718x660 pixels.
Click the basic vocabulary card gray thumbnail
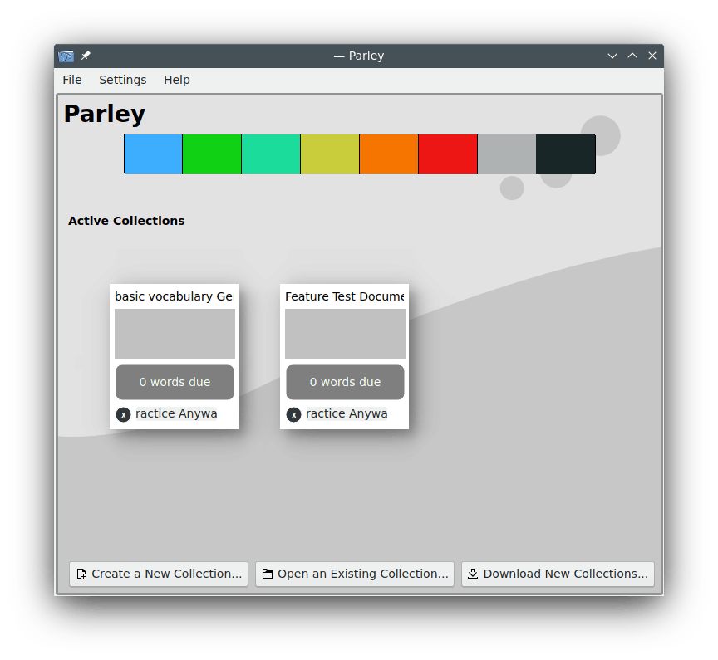[x=175, y=334]
